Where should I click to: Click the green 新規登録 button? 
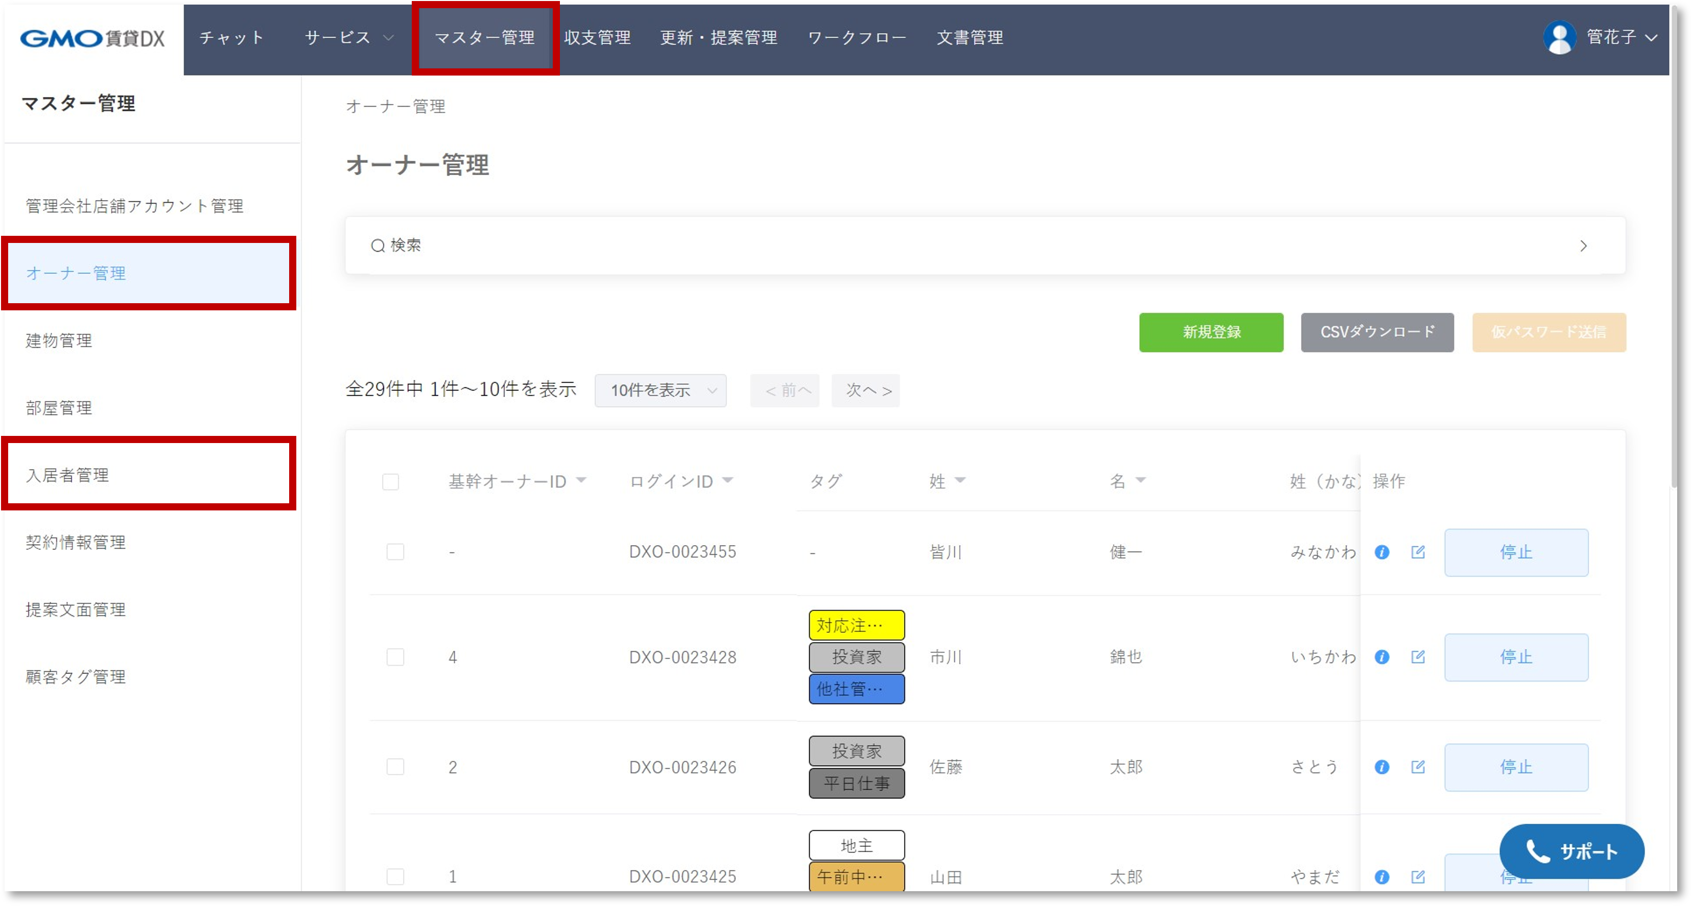point(1211,332)
